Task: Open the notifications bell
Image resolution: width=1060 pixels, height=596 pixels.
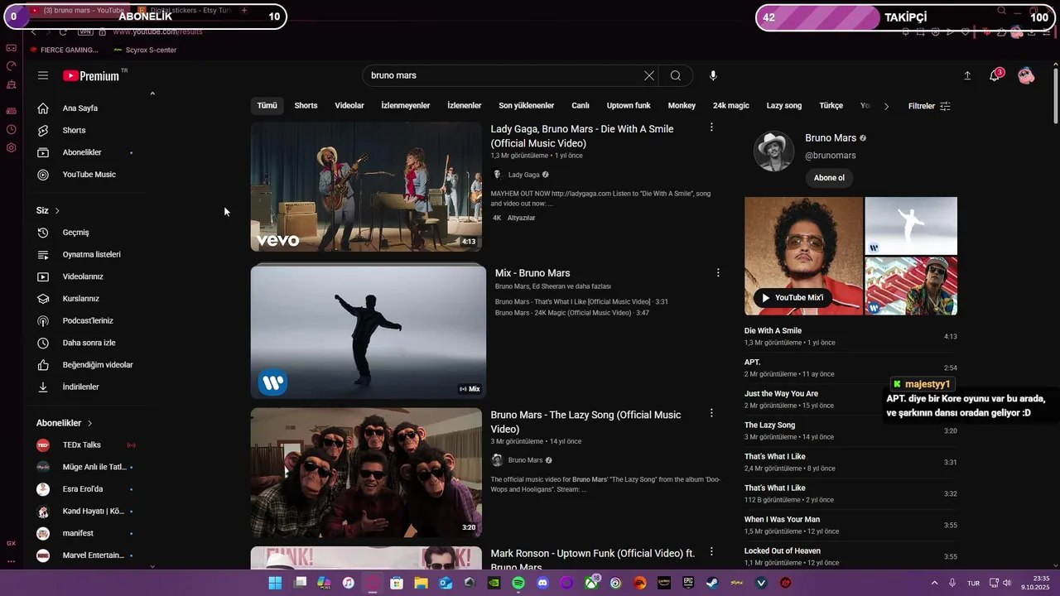Action: pos(995,75)
